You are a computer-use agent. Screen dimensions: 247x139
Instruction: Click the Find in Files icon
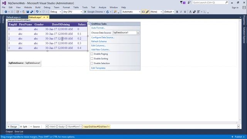pos(115,12)
